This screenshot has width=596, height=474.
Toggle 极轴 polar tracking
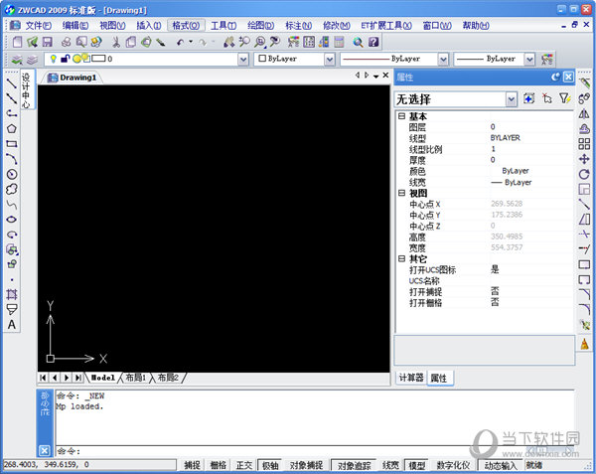[270, 465]
